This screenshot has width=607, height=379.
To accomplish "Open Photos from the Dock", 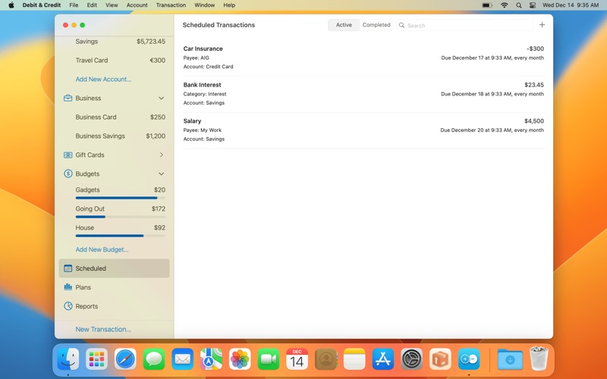I will pos(240,359).
